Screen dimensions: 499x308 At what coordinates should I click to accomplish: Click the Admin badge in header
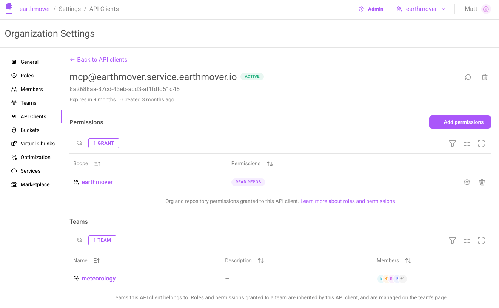[x=371, y=9]
